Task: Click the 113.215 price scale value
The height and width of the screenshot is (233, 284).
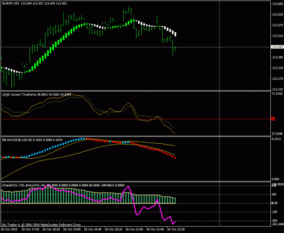Action: 278,89
